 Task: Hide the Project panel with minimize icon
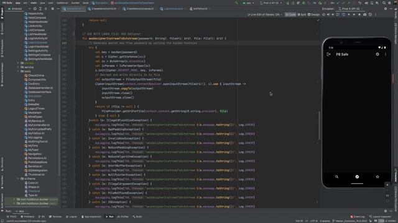pyautogui.click(x=58, y=9)
